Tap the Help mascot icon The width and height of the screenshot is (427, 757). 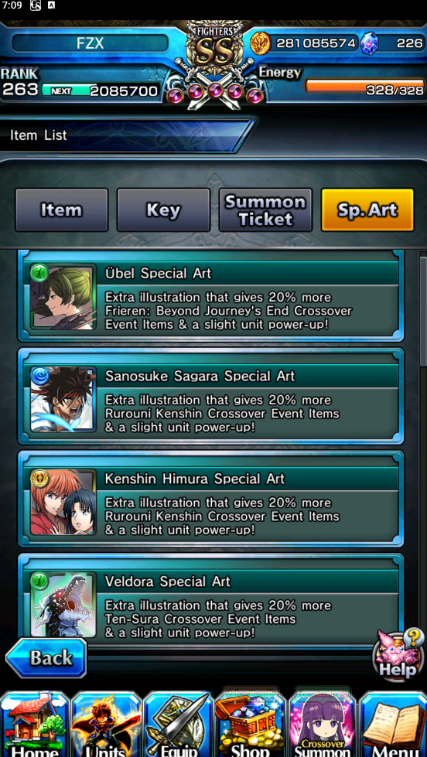398,654
